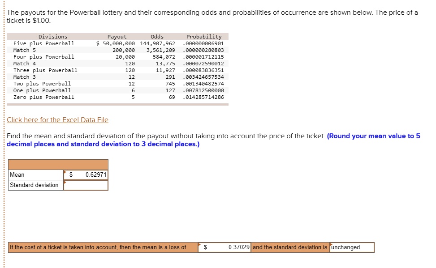Click the Standard deviation label cell
Screen dimensions: 436x268
(x=35, y=185)
